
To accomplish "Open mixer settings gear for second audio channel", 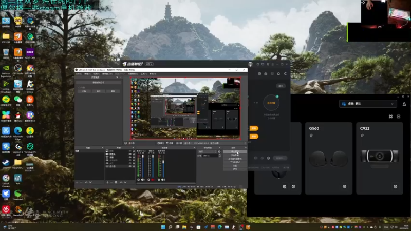I will 148,180.
